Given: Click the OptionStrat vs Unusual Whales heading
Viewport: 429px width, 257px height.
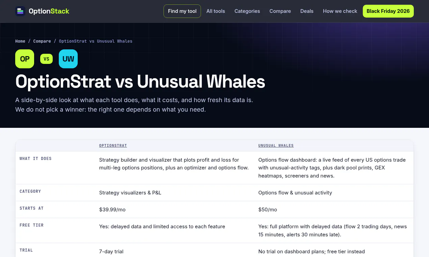Looking at the screenshot, I should [140, 81].
